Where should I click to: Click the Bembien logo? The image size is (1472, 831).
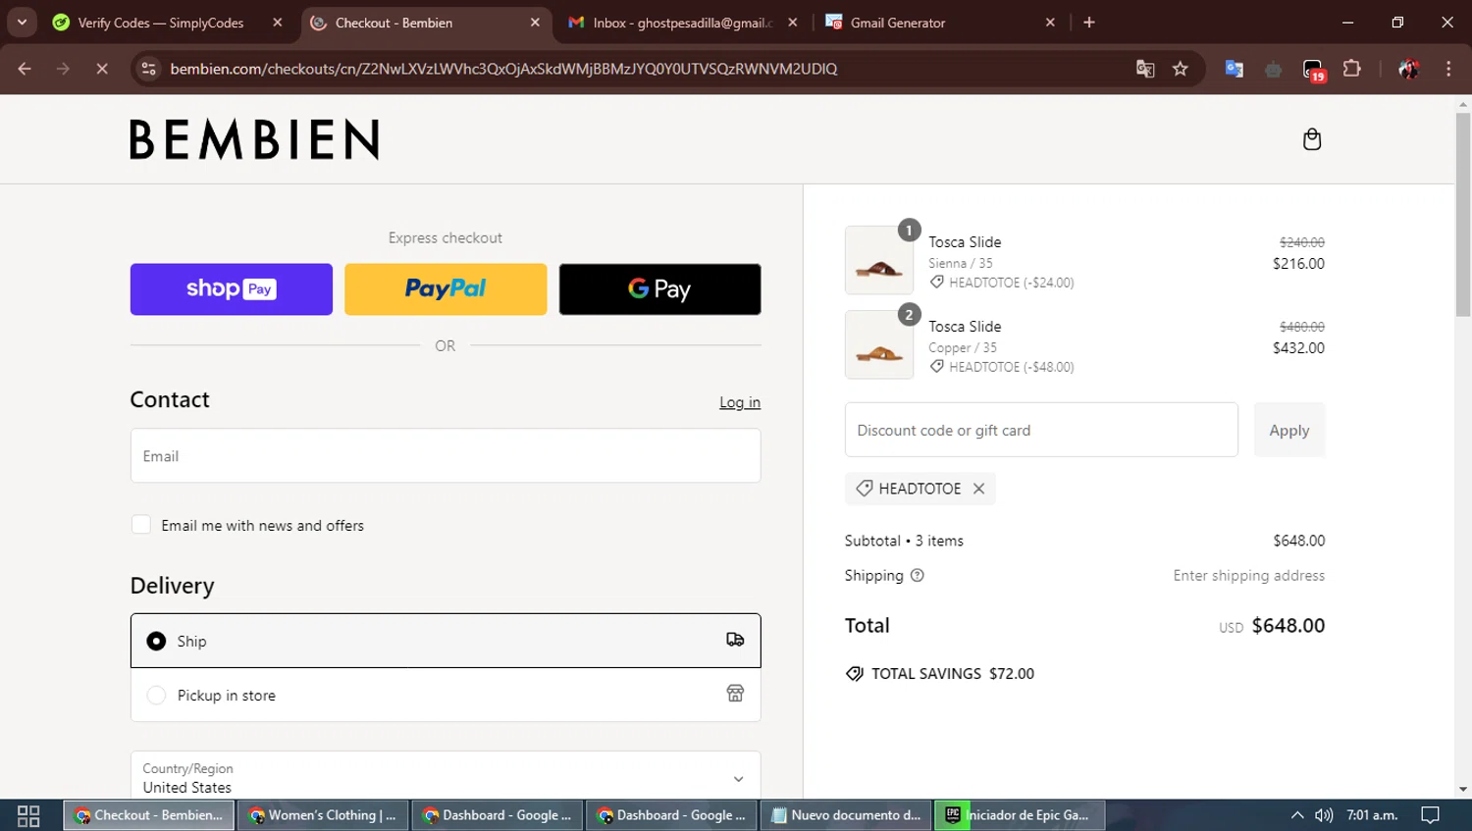254,139
